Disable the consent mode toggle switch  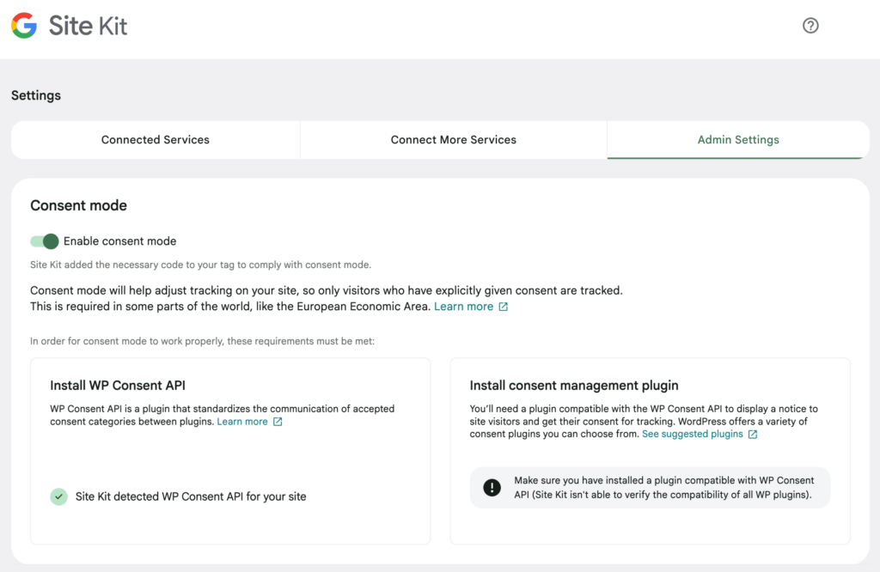click(x=45, y=241)
